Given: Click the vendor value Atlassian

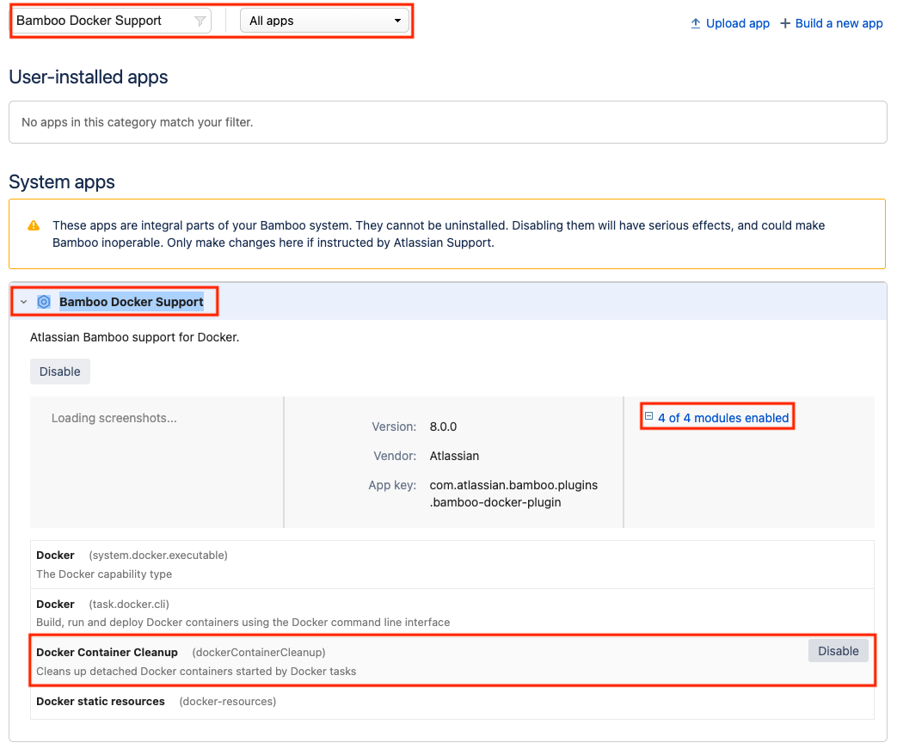Looking at the screenshot, I should coord(454,456).
